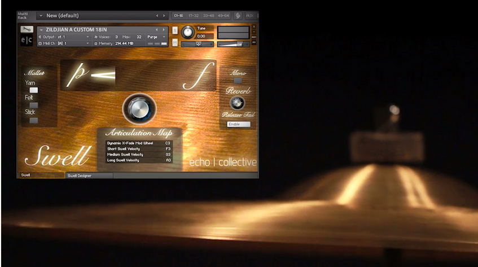Minimize the instrument header view
The width and height of the screenshot is (478, 267).
[x=254, y=32]
